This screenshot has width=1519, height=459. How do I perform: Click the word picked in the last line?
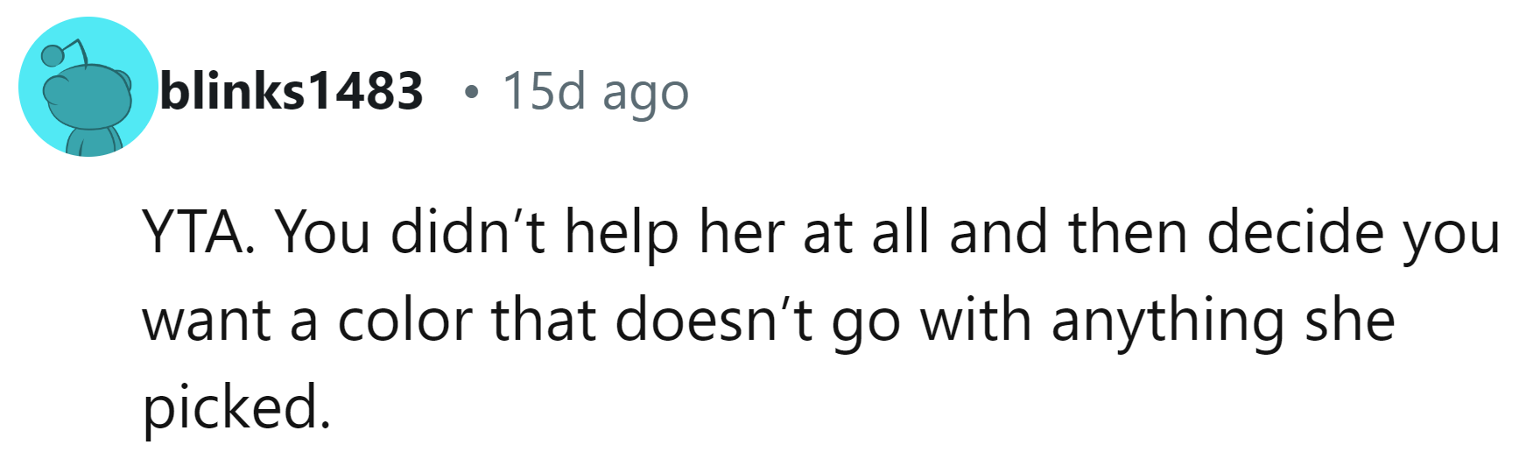point(236,409)
